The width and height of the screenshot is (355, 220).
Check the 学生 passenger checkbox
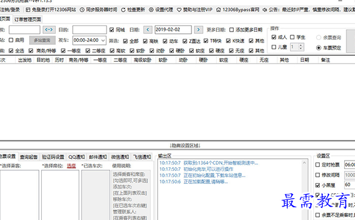point(292,37)
